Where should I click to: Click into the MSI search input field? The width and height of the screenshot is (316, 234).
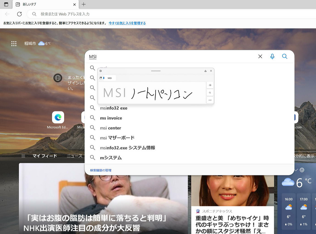pyautogui.click(x=171, y=57)
